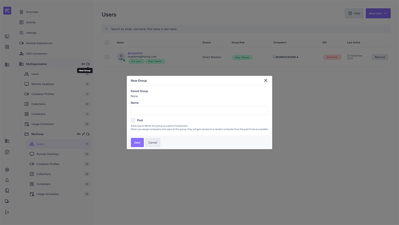Open notifications via the bell icon

[x=7, y=180]
